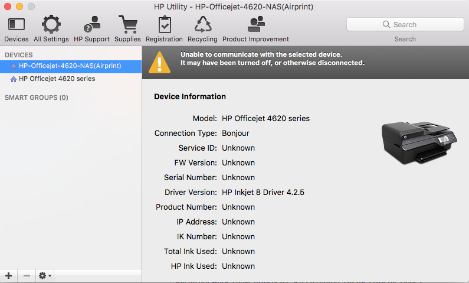This screenshot has height=283, width=469.
Task: Open the gear action dropdown menu
Action: point(45,276)
